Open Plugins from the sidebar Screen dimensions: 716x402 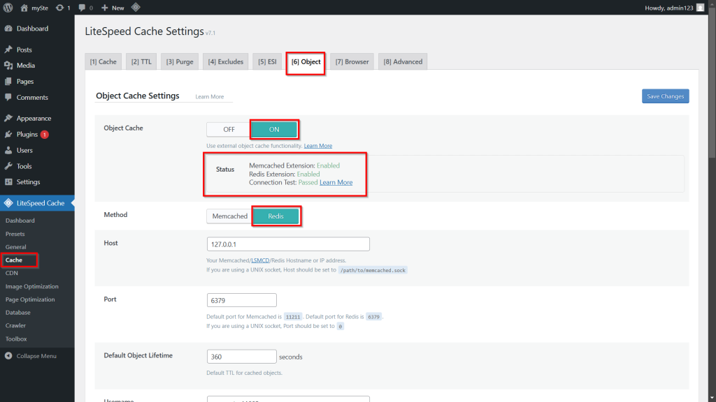pyautogui.click(x=27, y=135)
